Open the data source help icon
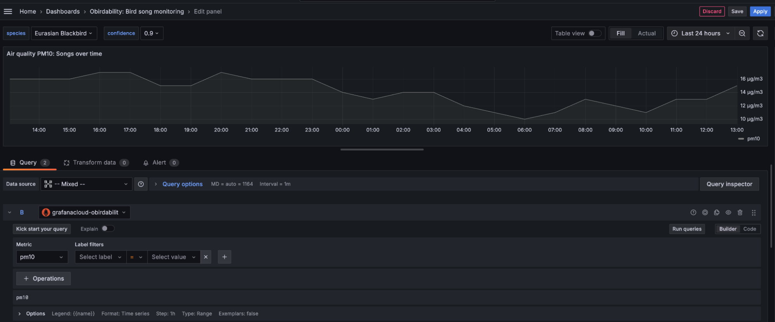The height and width of the screenshot is (322, 775). (x=141, y=184)
